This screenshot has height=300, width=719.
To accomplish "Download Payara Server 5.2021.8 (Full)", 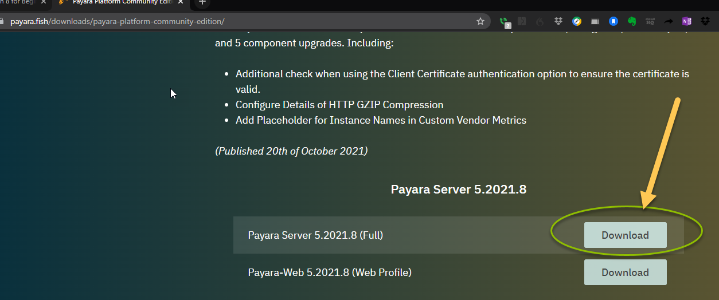I will tap(625, 235).
